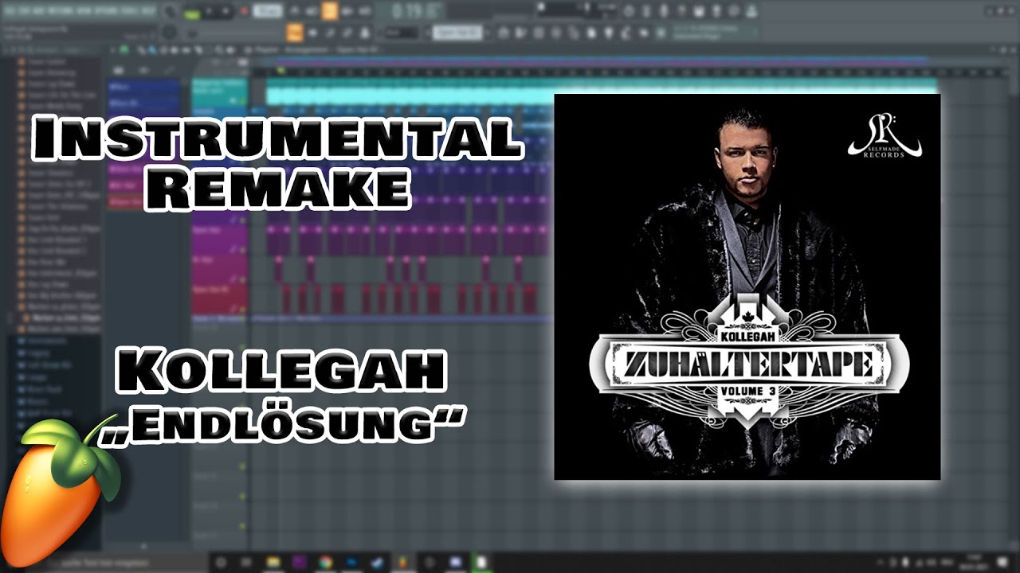Screen dimensions: 1020x573
Task: Open Google Chrome from the Windows taskbar
Action: [325, 562]
